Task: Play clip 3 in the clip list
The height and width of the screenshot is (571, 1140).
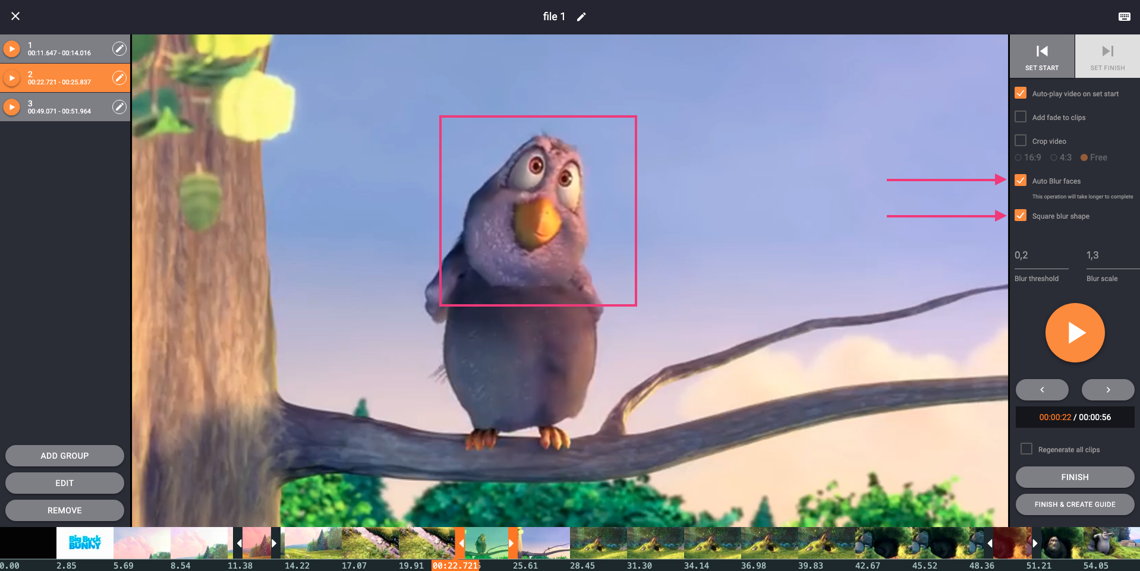Action: point(11,107)
